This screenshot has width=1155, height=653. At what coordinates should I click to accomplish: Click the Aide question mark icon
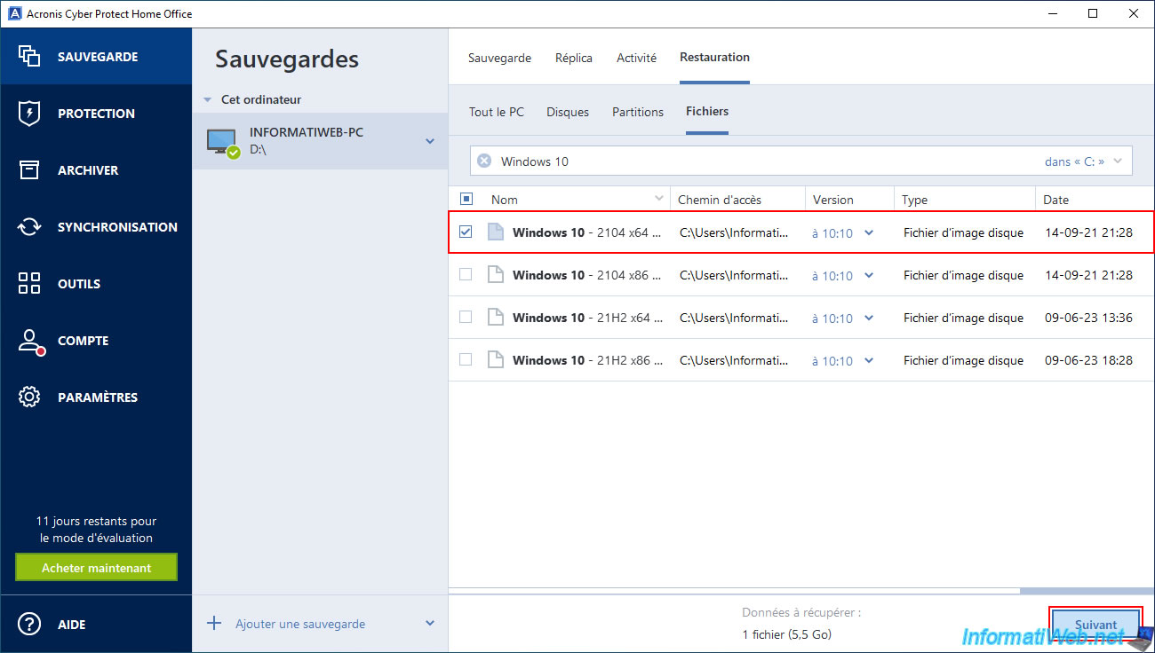coord(29,624)
